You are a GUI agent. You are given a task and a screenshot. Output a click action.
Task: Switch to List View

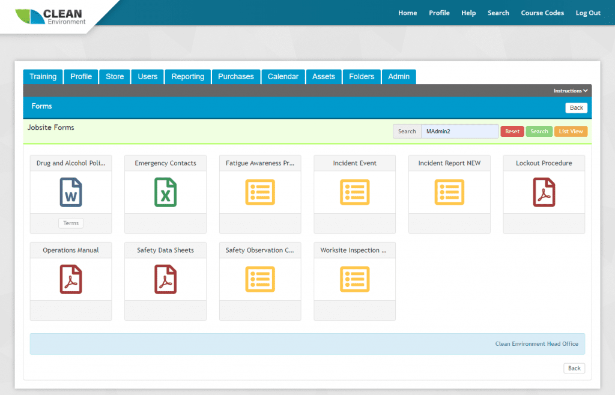pos(571,131)
